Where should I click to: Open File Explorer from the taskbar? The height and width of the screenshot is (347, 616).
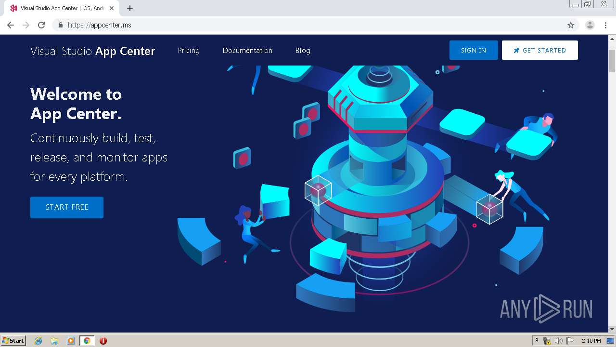54,341
